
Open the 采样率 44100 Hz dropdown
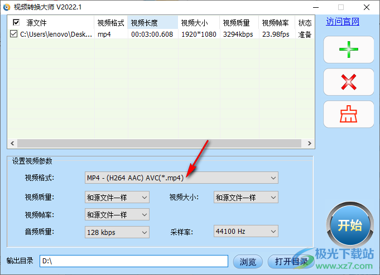tap(246, 231)
